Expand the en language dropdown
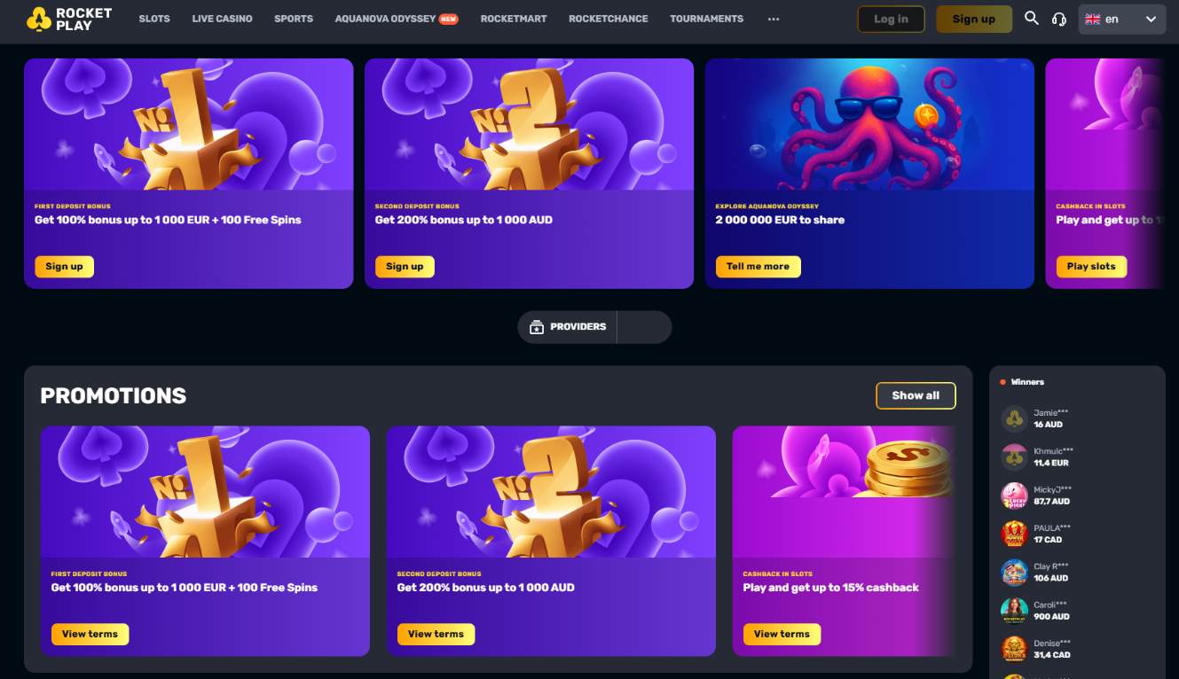This screenshot has width=1179, height=679. (x=1121, y=19)
